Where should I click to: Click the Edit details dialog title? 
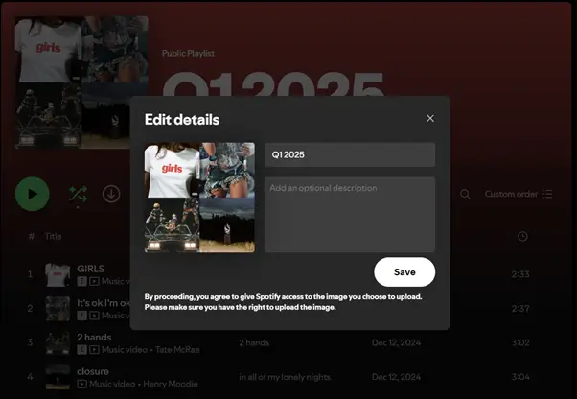(x=182, y=120)
